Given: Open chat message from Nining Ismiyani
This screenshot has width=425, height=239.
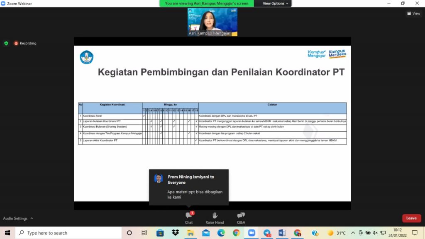Looking at the screenshot, I should point(189,187).
